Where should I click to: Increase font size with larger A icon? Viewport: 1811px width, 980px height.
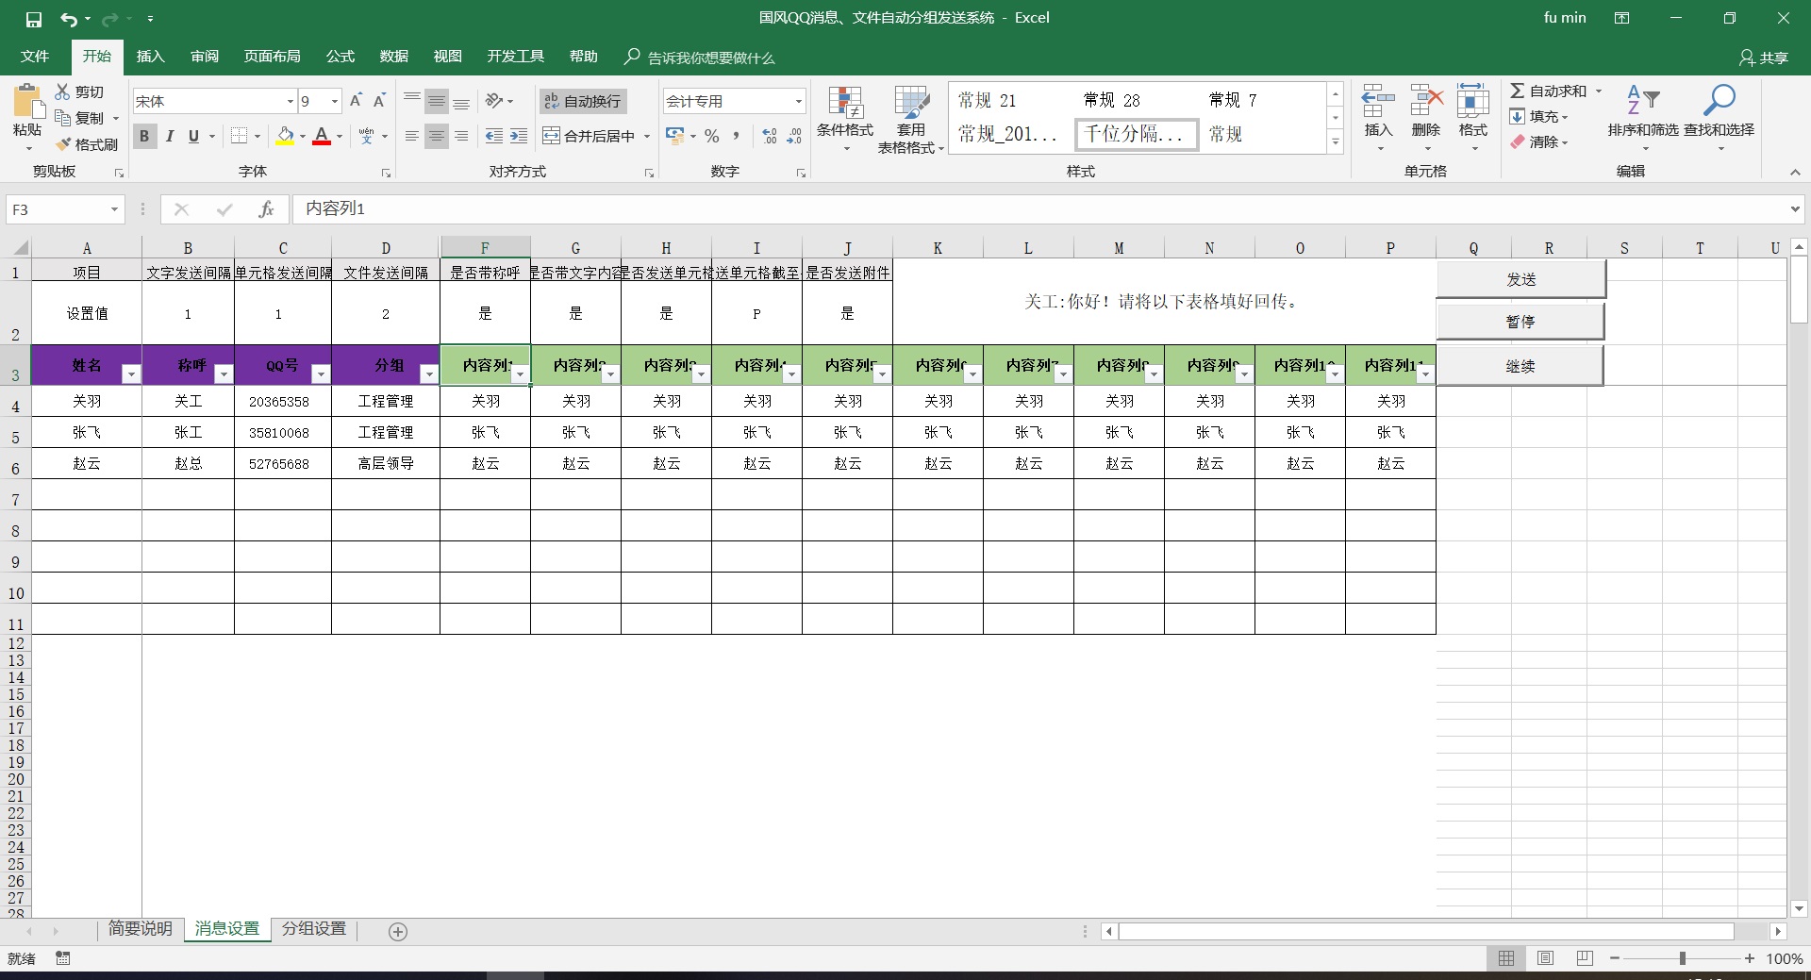[356, 101]
